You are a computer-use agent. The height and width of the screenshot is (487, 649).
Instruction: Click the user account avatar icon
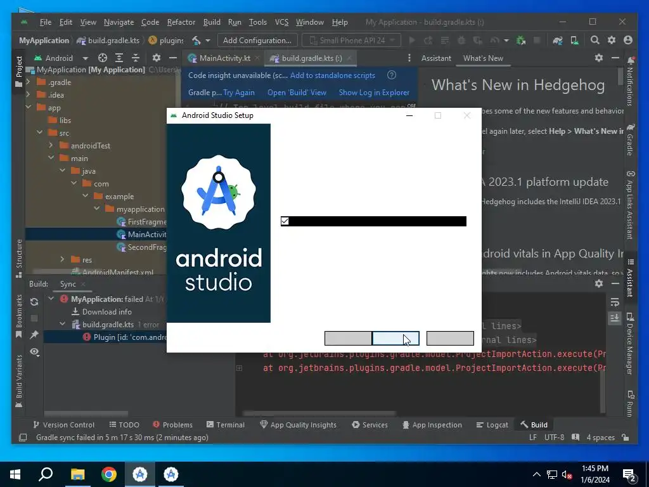point(628,40)
